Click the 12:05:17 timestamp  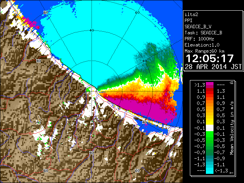(210, 58)
